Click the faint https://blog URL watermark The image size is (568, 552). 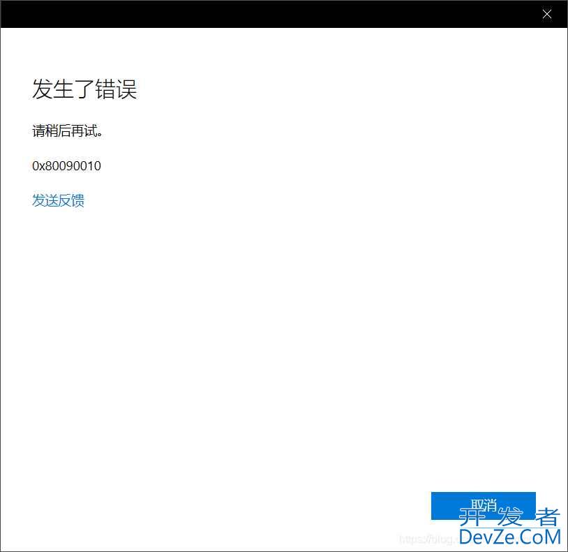click(426, 539)
